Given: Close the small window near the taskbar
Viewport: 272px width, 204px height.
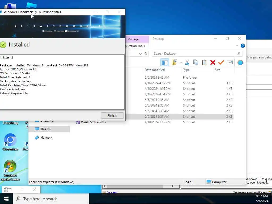Looking at the screenshot, I should [34, 190].
